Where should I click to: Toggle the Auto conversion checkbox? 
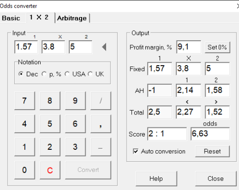(136, 151)
